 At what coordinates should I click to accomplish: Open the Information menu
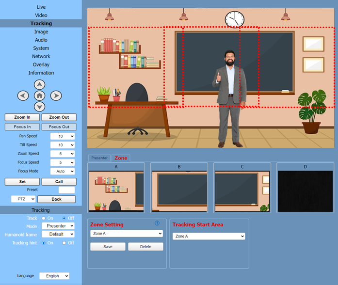coord(41,73)
